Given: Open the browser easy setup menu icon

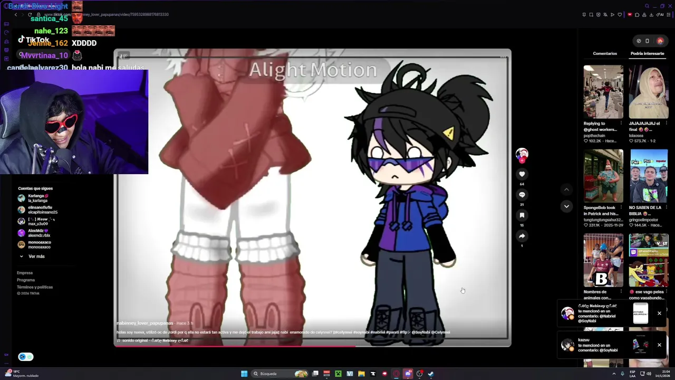Looking at the screenshot, I should 669,15.
